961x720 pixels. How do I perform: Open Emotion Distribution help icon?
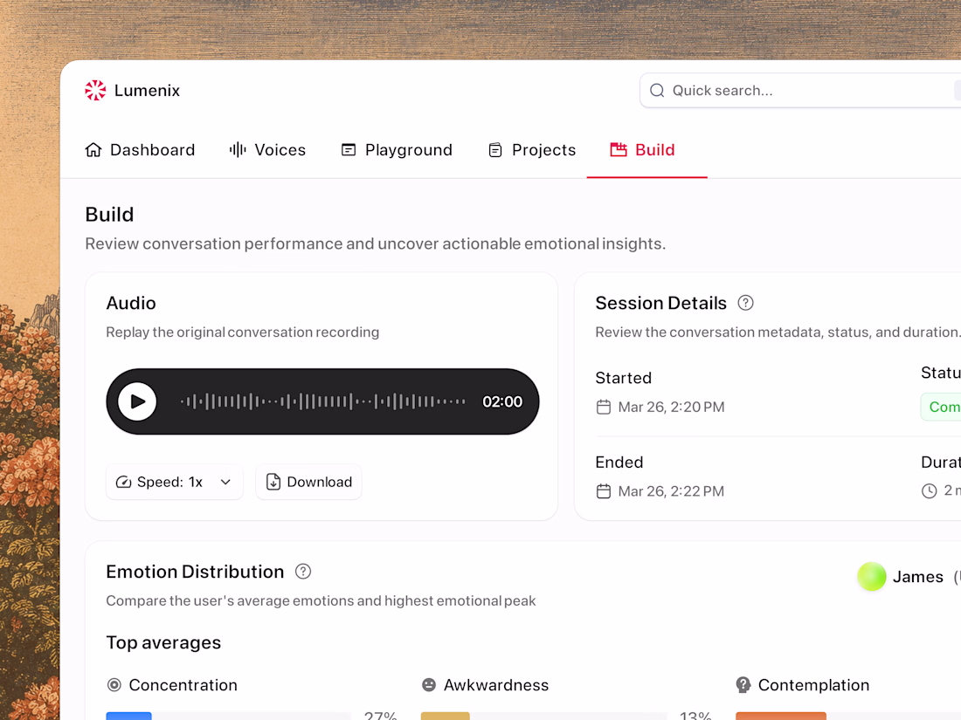303,572
